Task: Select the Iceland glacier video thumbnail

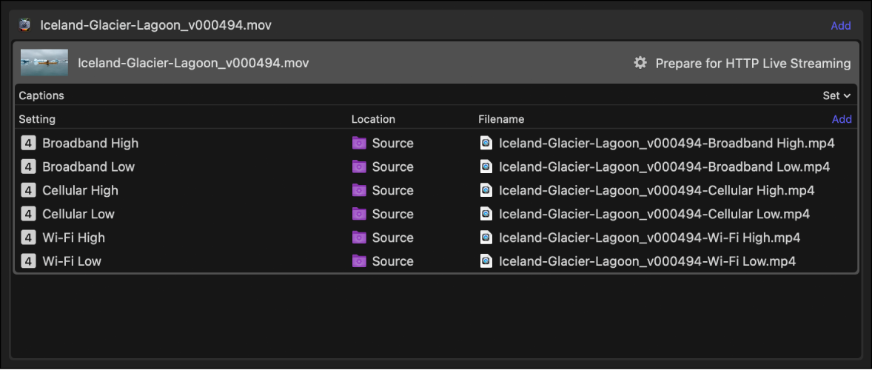Action: click(x=44, y=63)
